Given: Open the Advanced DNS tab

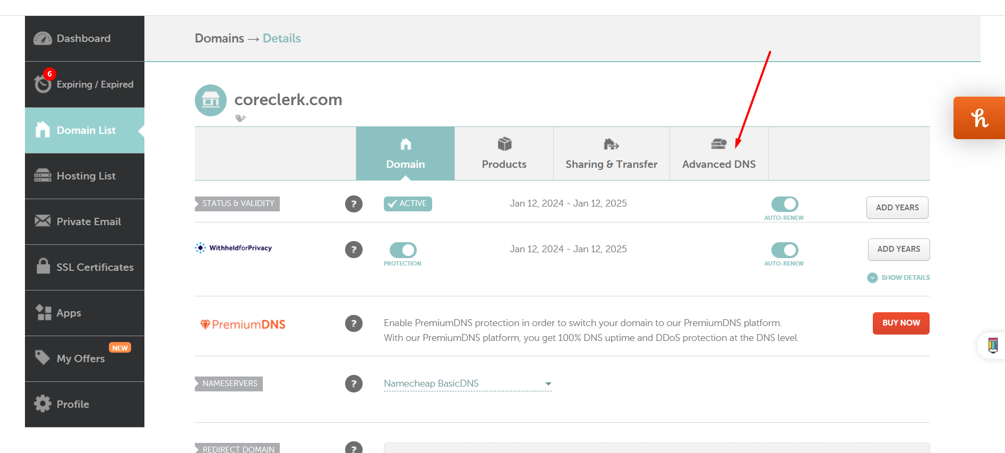Looking at the screenshot, I should (x=719, y=153).
